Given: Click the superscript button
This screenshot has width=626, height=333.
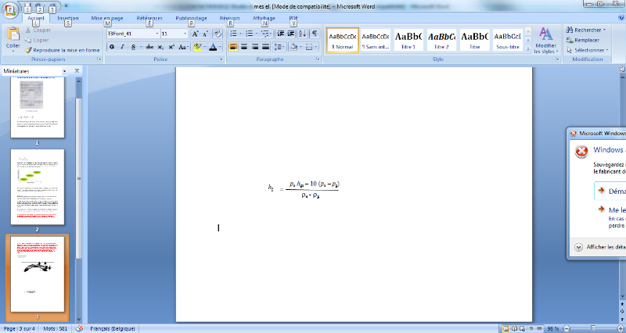Looking at the screenshot, I should (171, 47).
